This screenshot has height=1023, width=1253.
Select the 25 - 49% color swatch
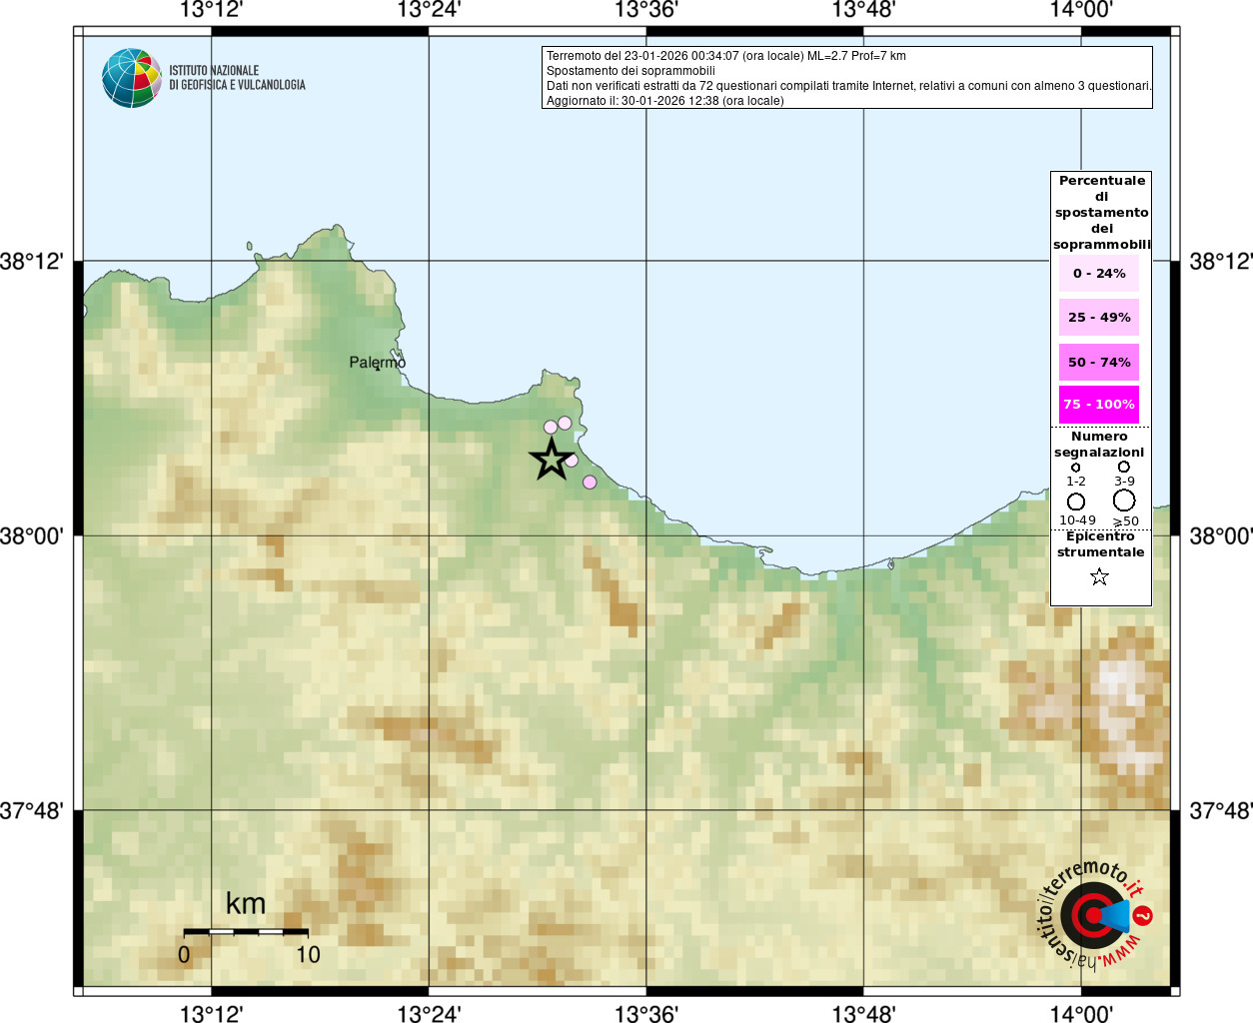(x=1099, y=318)
